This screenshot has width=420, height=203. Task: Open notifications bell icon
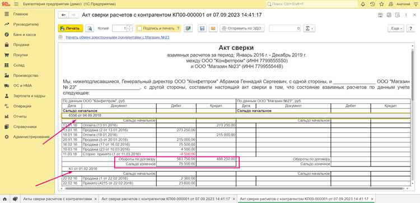(363, 4)
